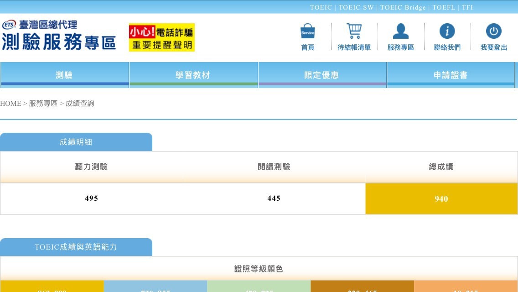
Task: Open the 待結帳清單 shopping cart icon
Action: (x=354, y=31)
